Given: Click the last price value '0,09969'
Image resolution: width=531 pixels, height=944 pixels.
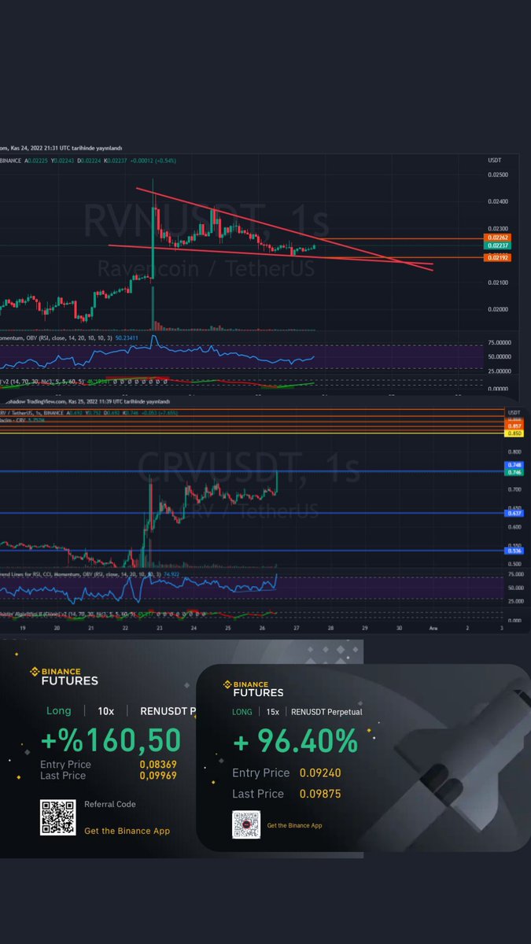Looking at the screenshot, I should pyautogui.click(x=158, y=776).
